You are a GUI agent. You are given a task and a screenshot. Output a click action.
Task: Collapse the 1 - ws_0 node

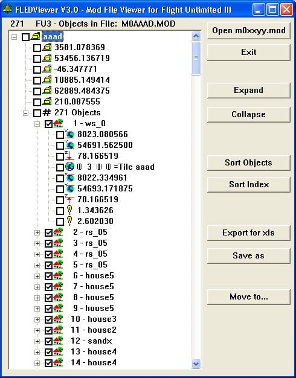pos(37,124)
